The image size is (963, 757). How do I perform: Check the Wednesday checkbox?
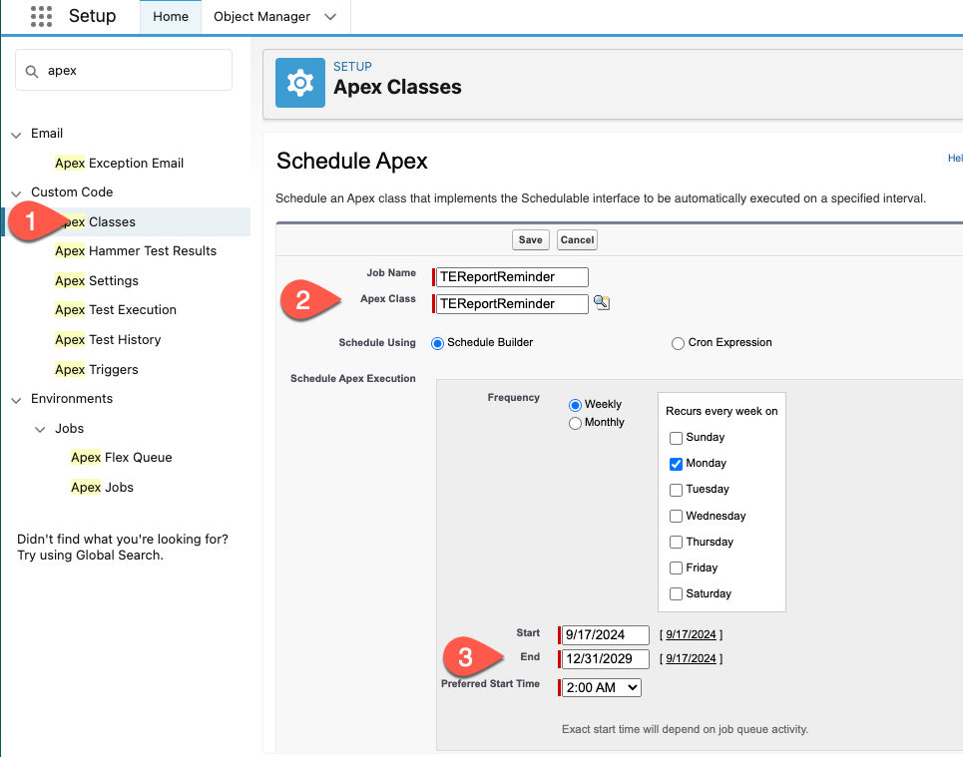tap(676, 516)
